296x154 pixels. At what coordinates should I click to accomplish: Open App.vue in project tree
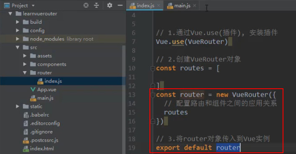tap(46, 90)
